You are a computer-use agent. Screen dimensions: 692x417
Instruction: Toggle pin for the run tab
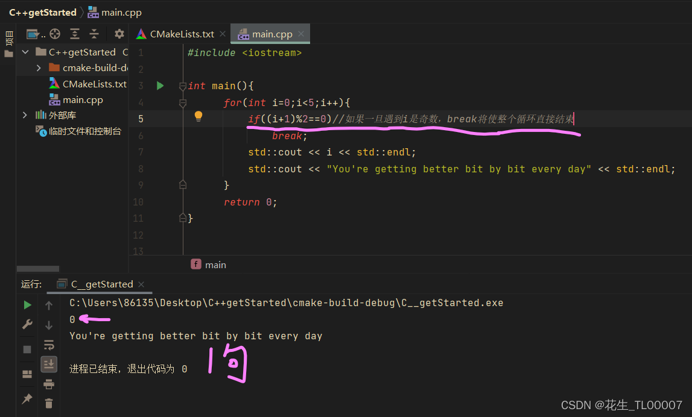(x=27, y=399)
